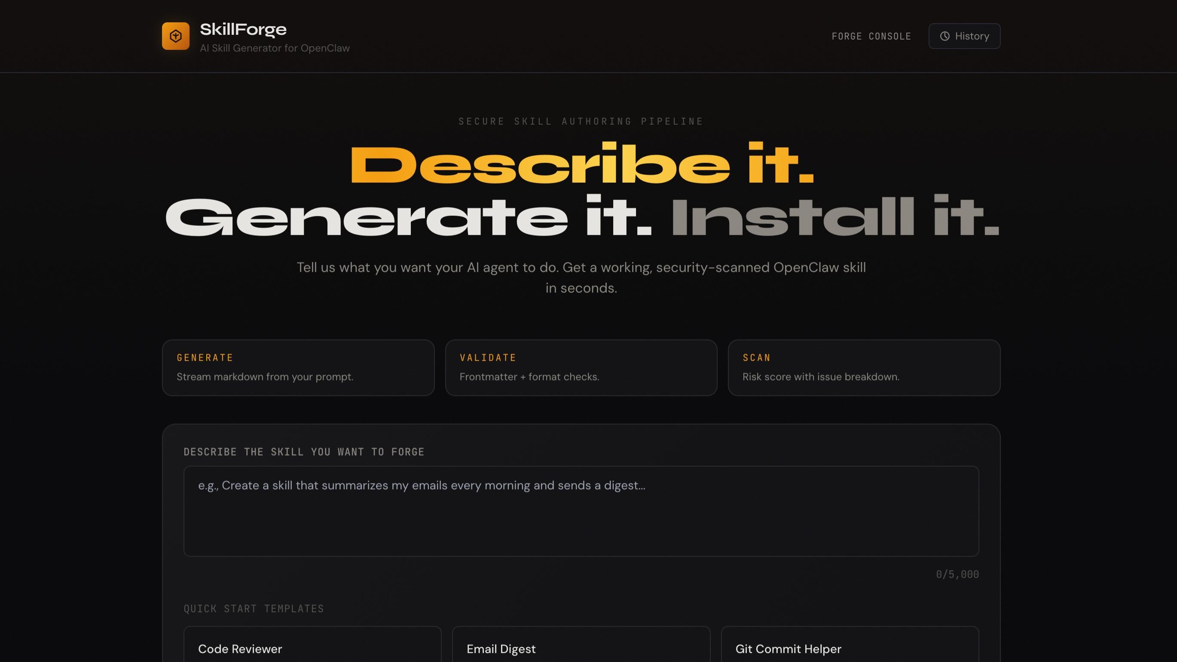Select the VALIDATE pipeline stage card

tap(581, 367)
